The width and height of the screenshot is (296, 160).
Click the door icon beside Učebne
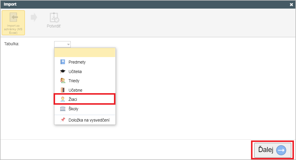point(63,90)
